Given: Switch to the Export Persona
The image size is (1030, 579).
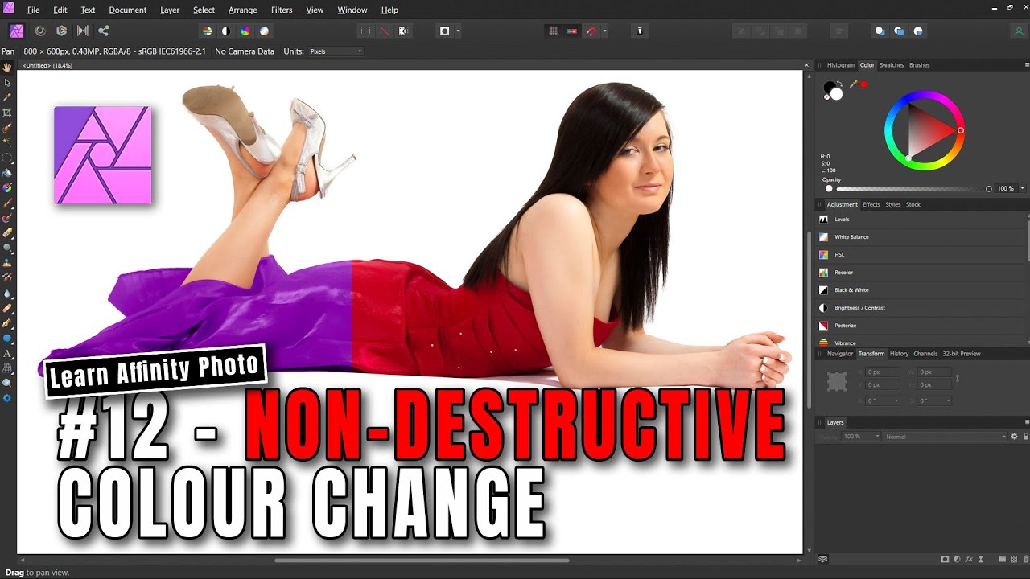Looking at the screenshot, I should (x=104, y=31).
